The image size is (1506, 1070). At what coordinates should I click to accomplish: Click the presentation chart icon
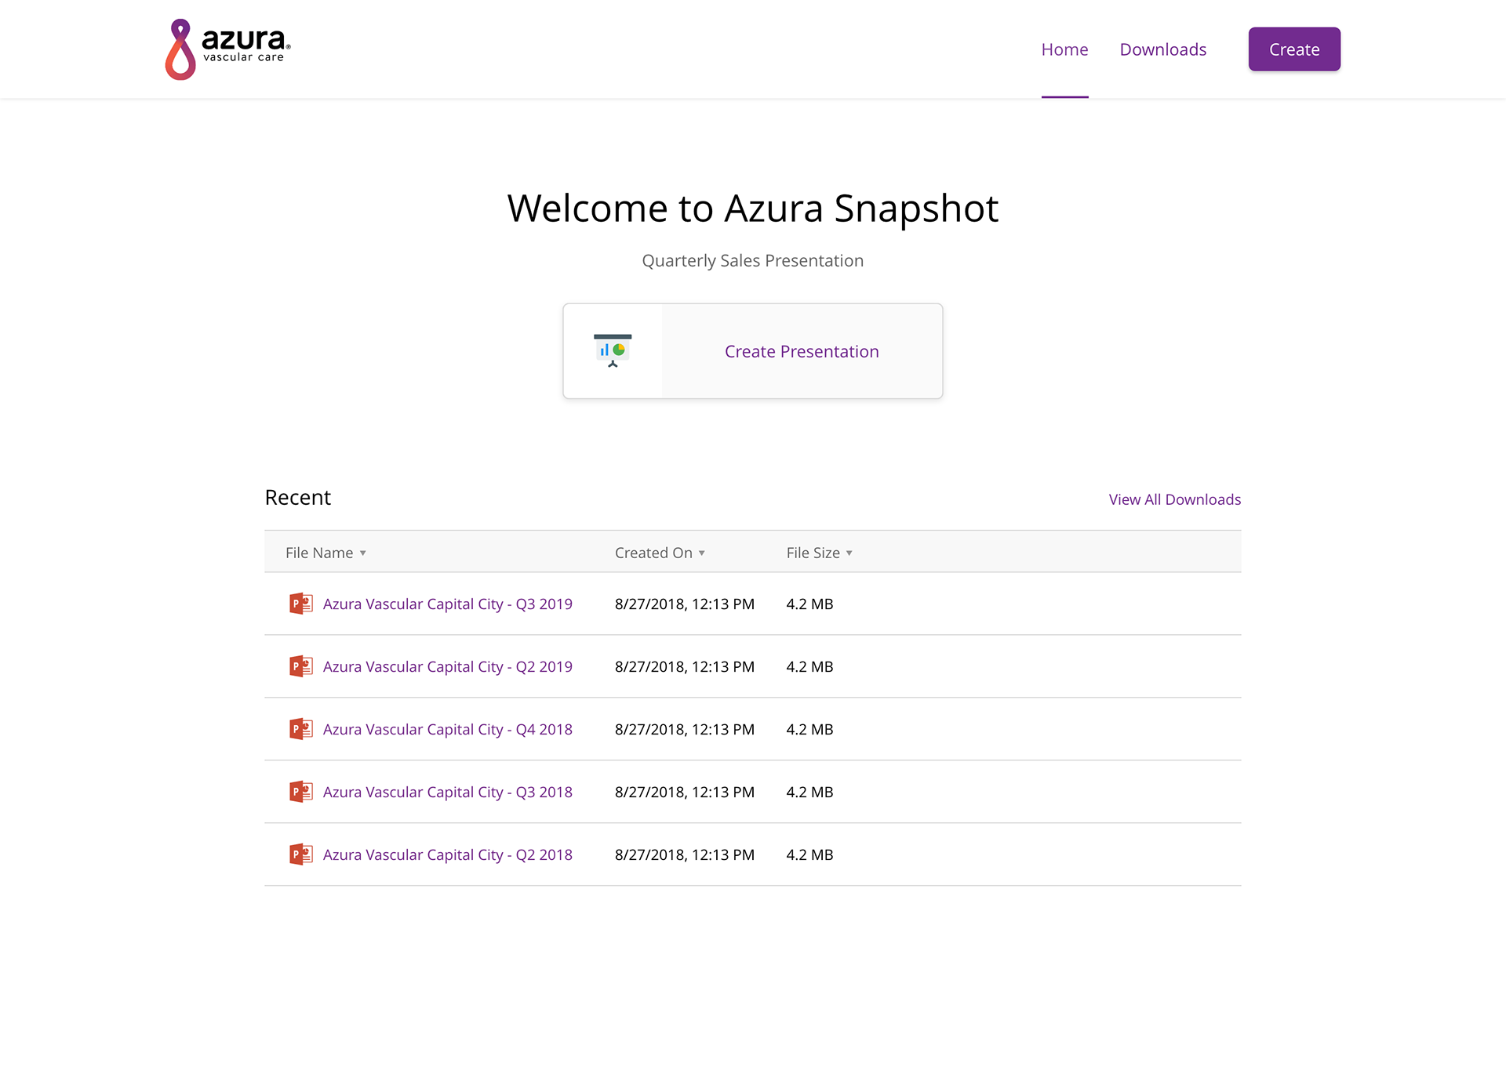[x=613, y=350]
